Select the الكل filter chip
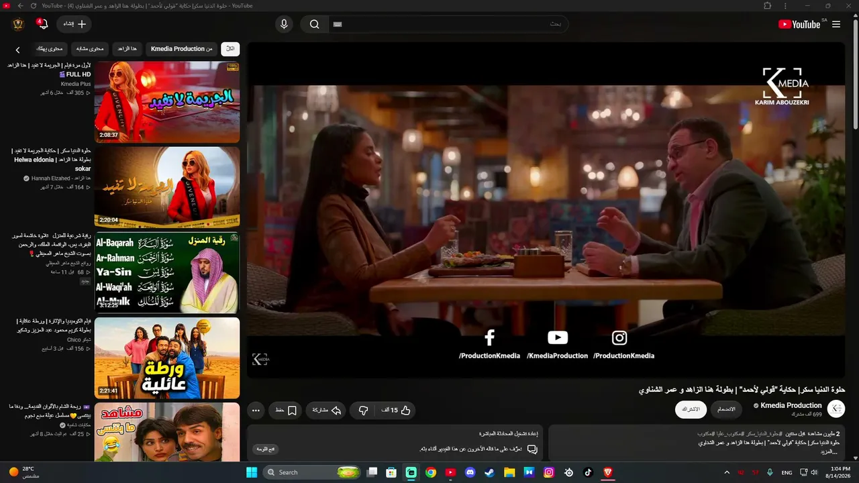 click(230, 49)
